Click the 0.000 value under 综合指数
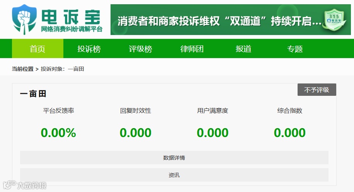354x192 pixels. coord(290,133)
